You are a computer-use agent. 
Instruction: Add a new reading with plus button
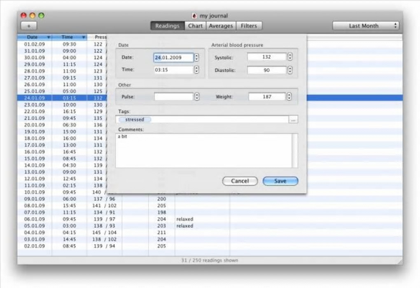[x=29, y=26]
